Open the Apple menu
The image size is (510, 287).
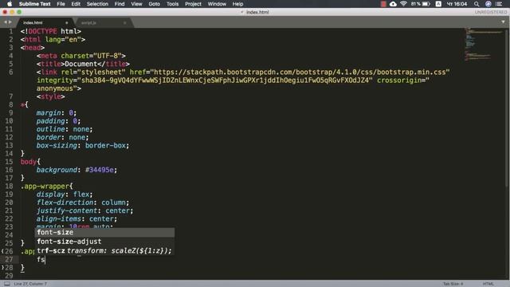tap(10, 4)
